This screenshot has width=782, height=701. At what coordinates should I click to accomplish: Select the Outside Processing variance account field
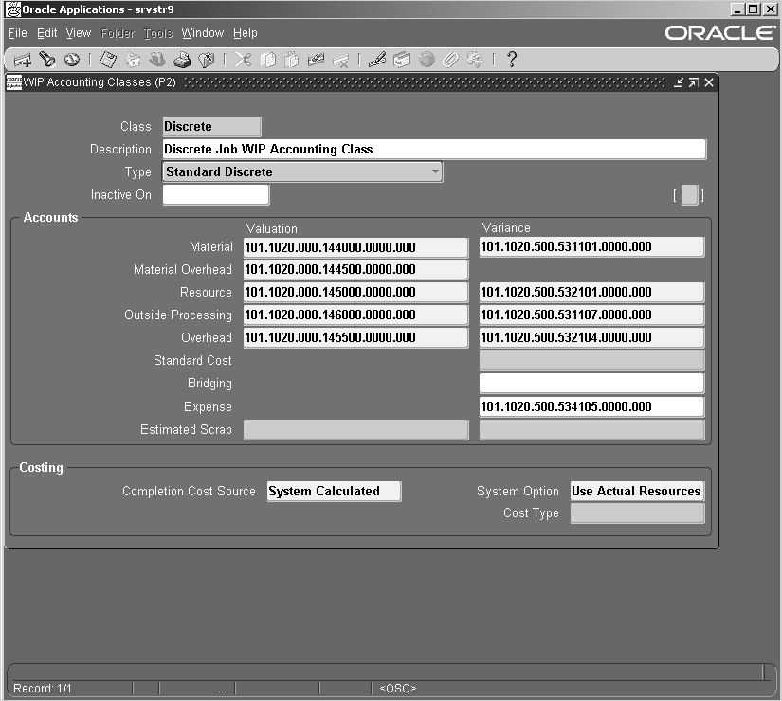coord(591,315)
